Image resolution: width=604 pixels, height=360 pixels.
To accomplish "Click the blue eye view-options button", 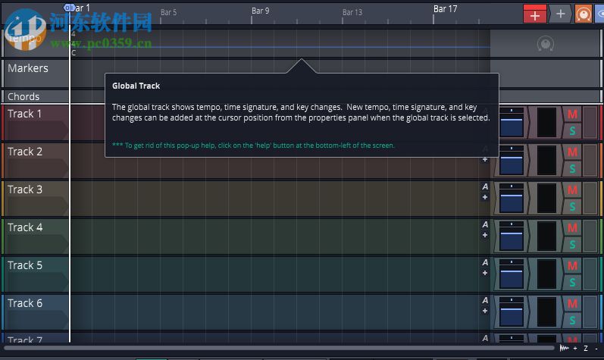I will [x=599, y=14].
